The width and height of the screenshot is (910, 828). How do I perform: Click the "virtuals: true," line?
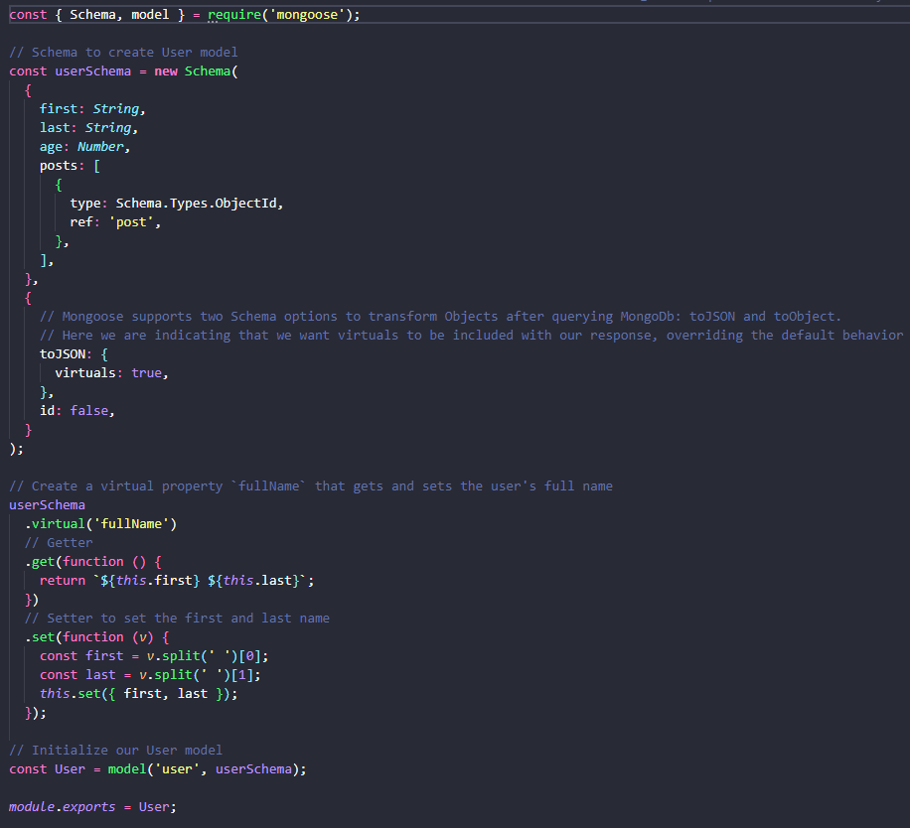click(111, 373)
